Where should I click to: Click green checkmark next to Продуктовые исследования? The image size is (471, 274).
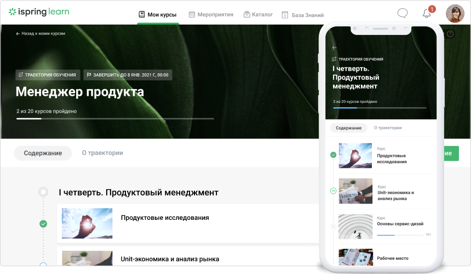43,224
